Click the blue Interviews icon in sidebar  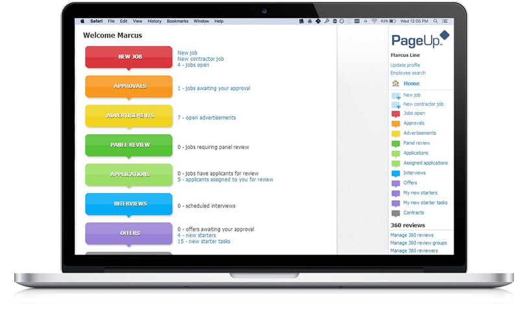pos(396,174)
